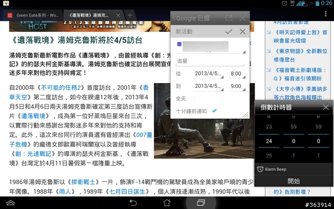Open the browser overflow menu
The height and width of the screenshot is (209, 334).
click(x=326, y=14)
